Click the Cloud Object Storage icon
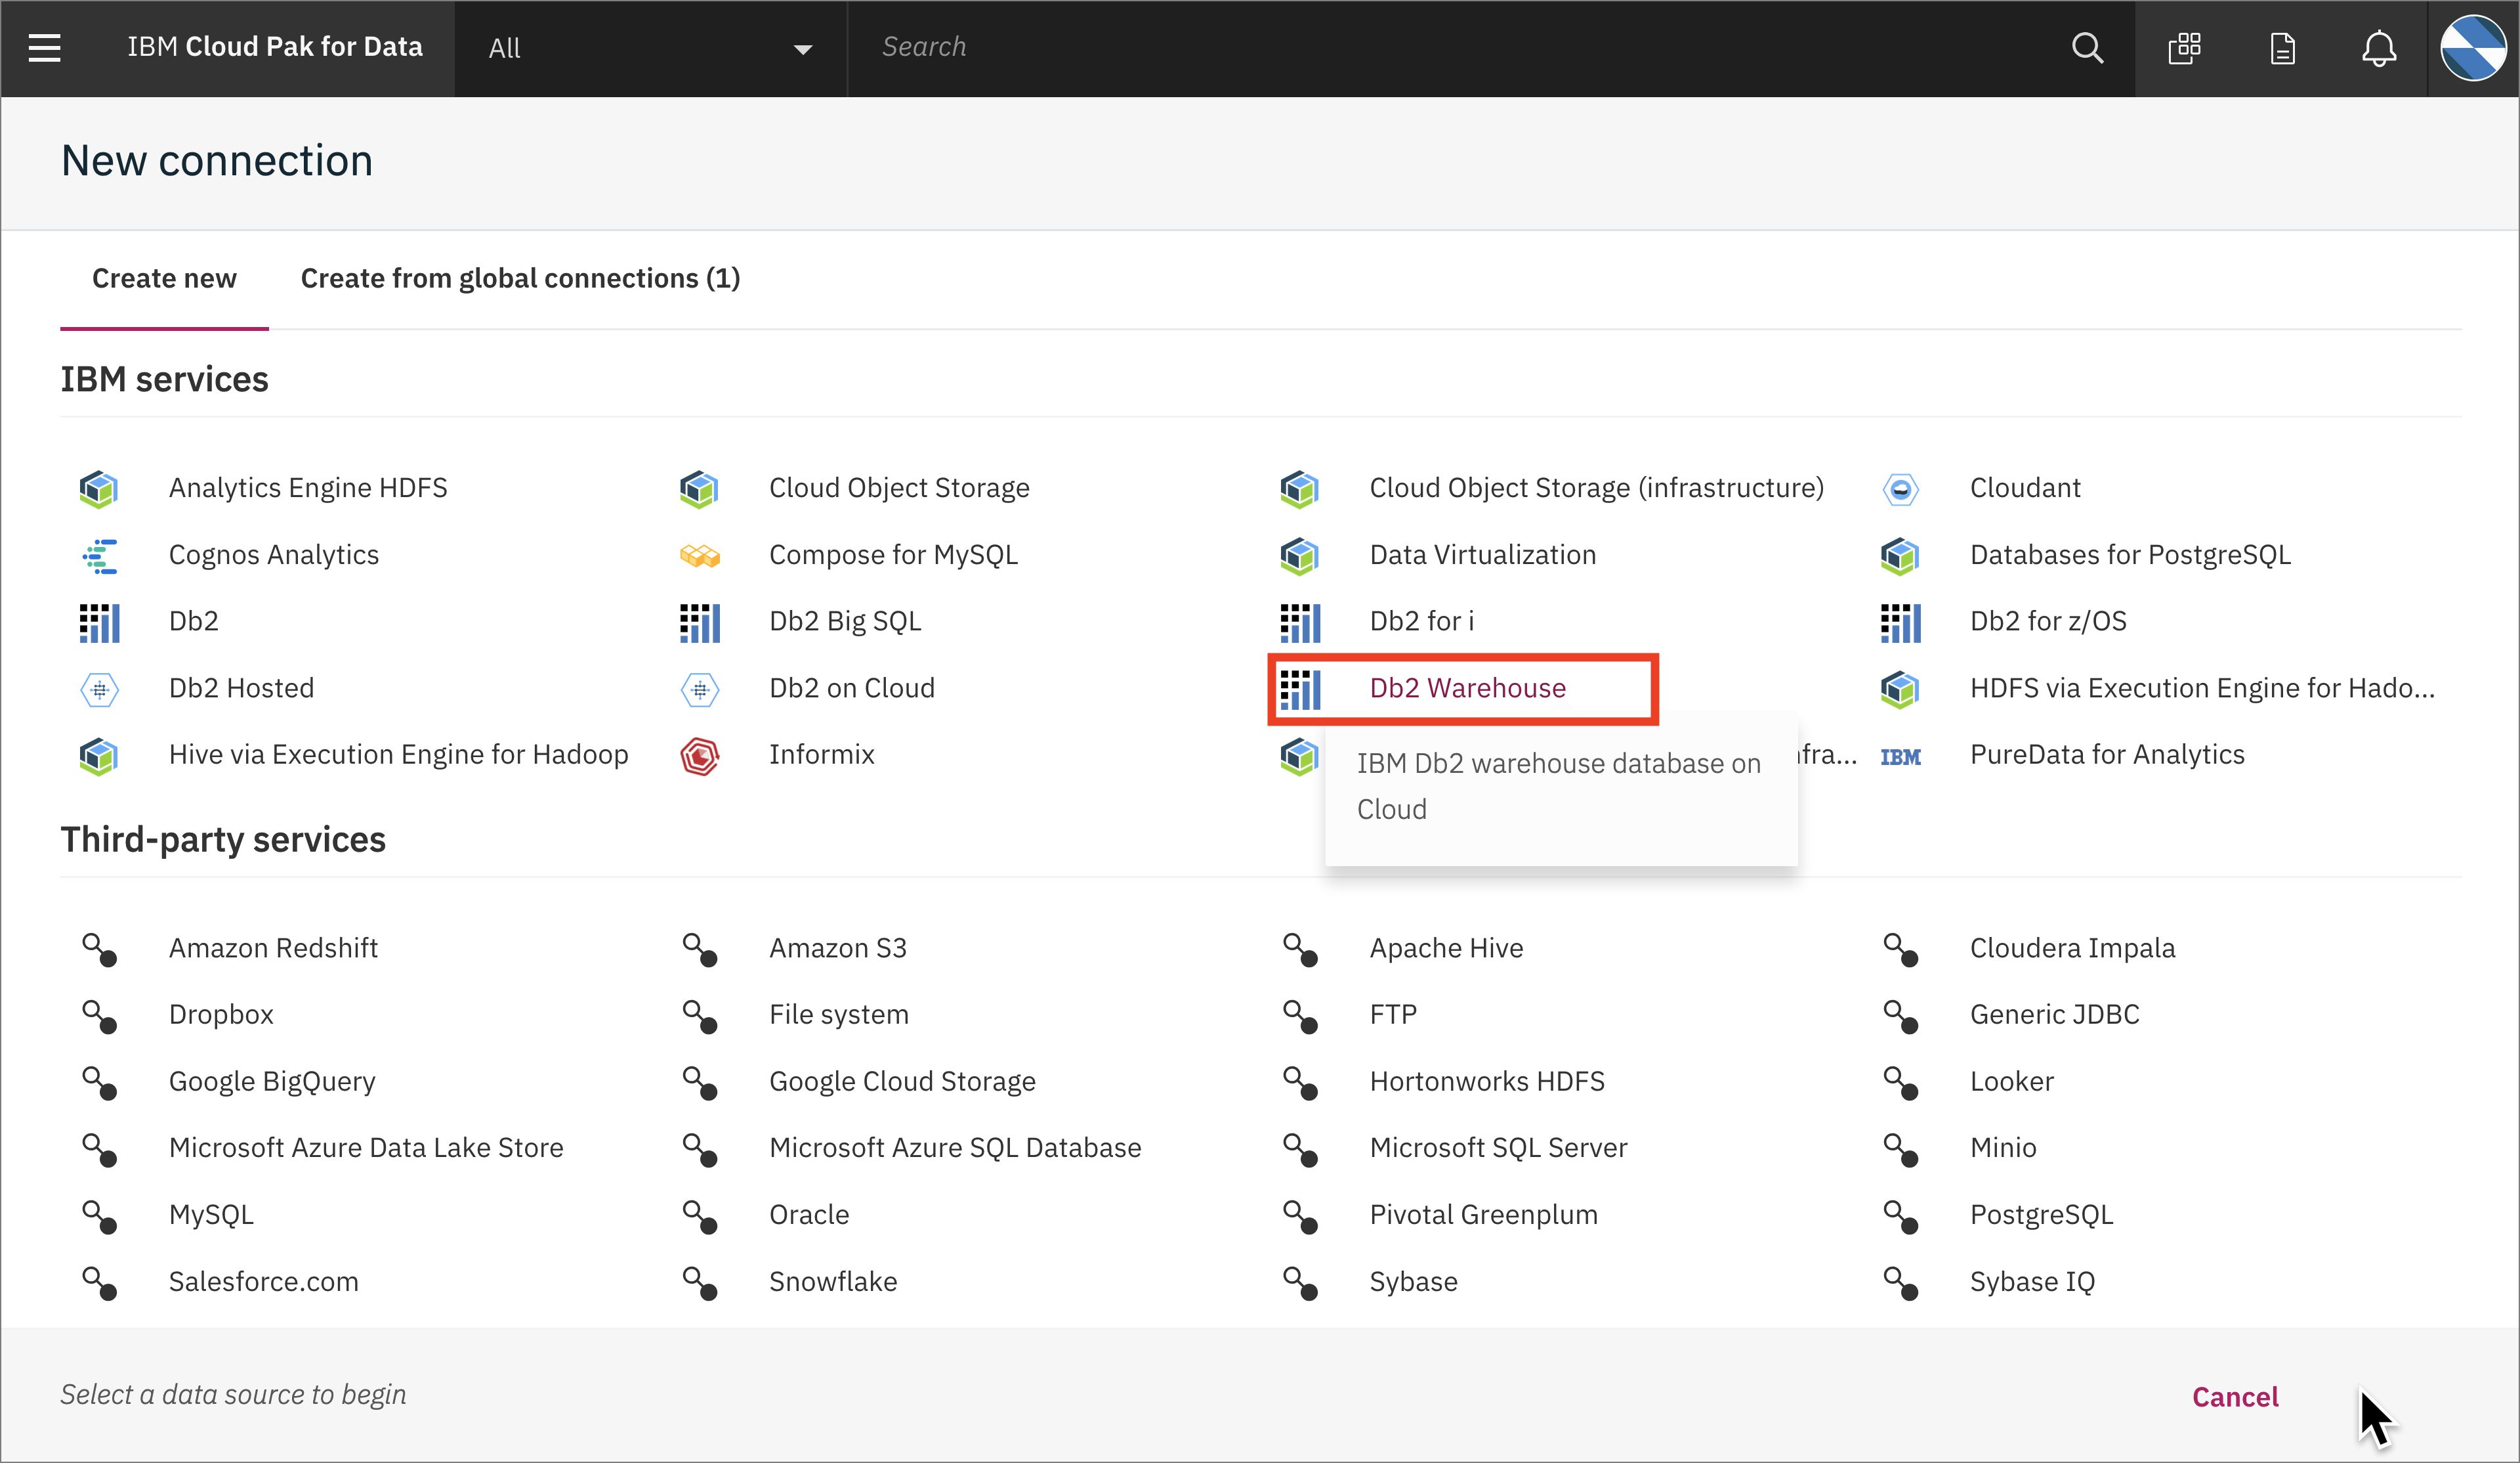The width and height of the screenshot is (2520, 1463). (x=699, y=489)
